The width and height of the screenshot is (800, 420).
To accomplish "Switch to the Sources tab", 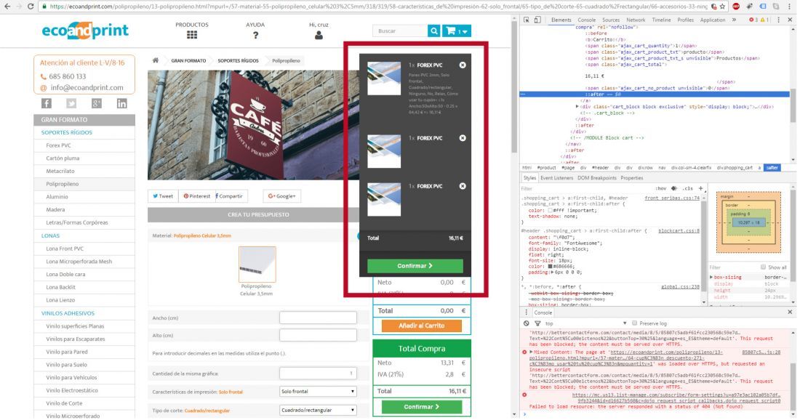I will (x=611, y=20).
